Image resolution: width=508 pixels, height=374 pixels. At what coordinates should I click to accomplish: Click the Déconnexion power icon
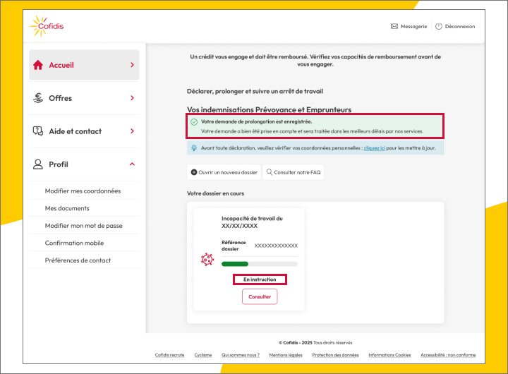[x=438, y=27]
